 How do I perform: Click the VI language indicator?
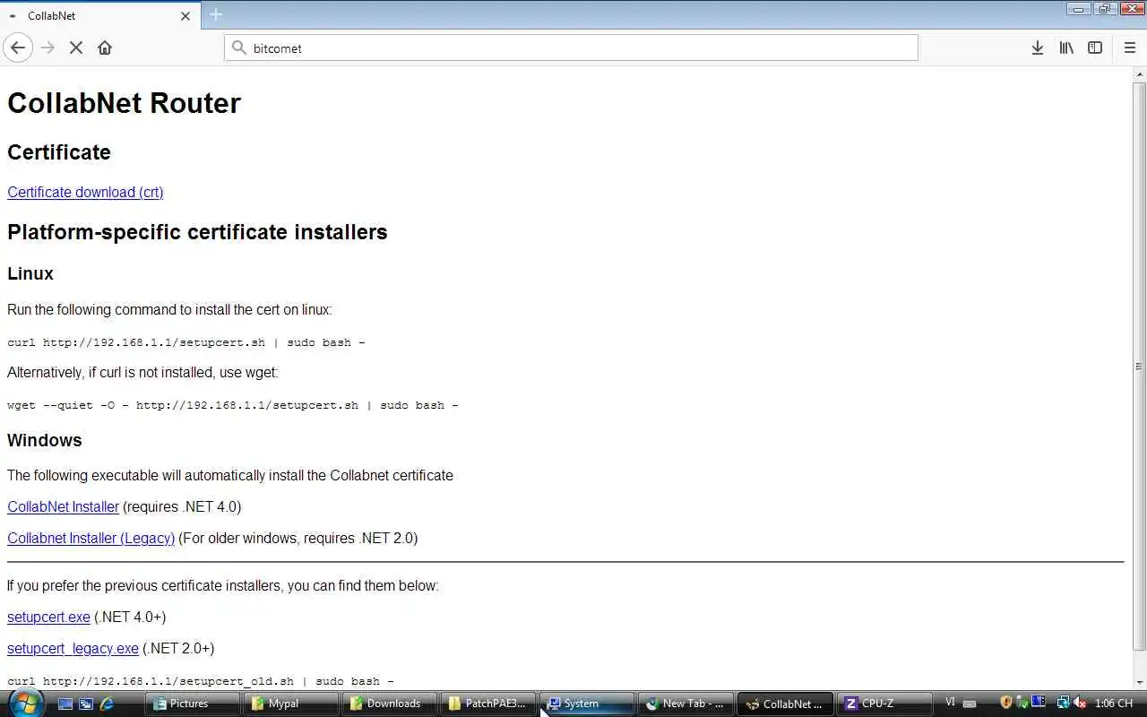click(x=950, y=703)
